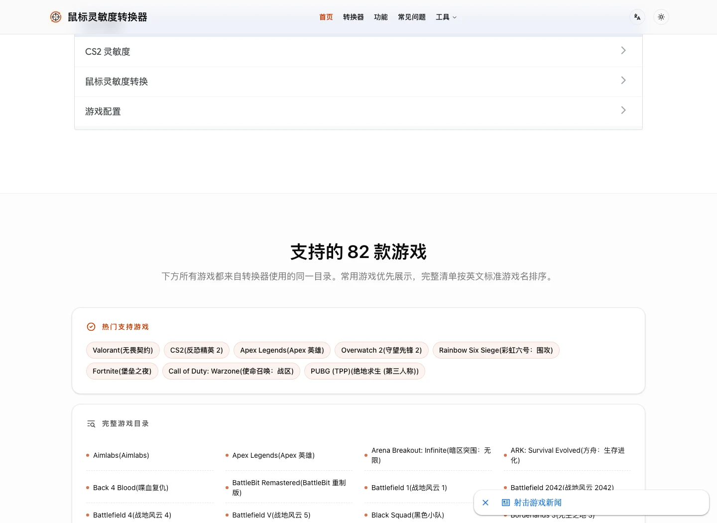Image resolution: width=717 pixels, height=523 pixels.
Task: Expand the CS2 灵敏度 row chevron
Action: pos(623,50)
